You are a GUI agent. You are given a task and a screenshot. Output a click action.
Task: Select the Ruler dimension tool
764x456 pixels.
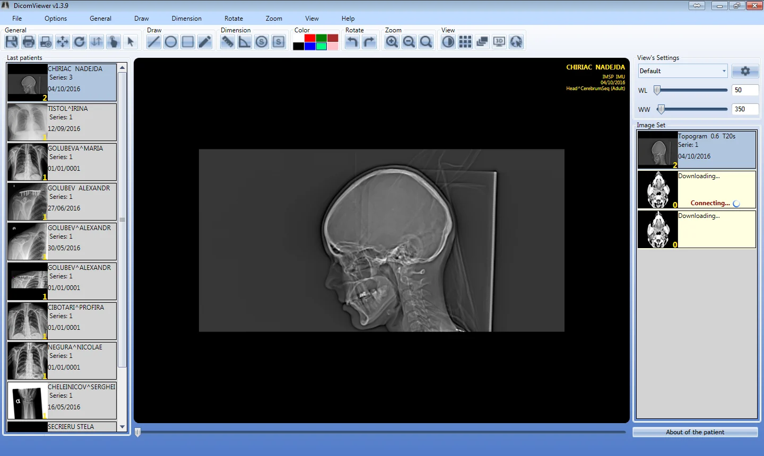tap(228, 42)
